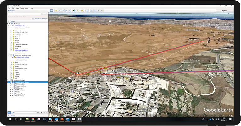This screenshot has height=126, width=241.
Task: Show historical imagery with clock icon
Action: (x=74, y=11)
